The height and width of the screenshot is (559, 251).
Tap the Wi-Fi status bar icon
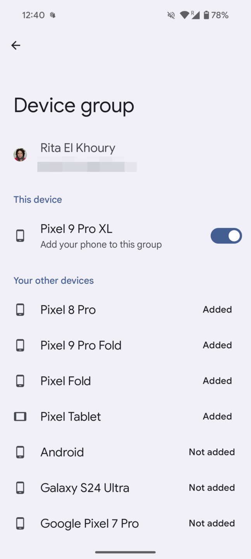(x=184, y=15)
